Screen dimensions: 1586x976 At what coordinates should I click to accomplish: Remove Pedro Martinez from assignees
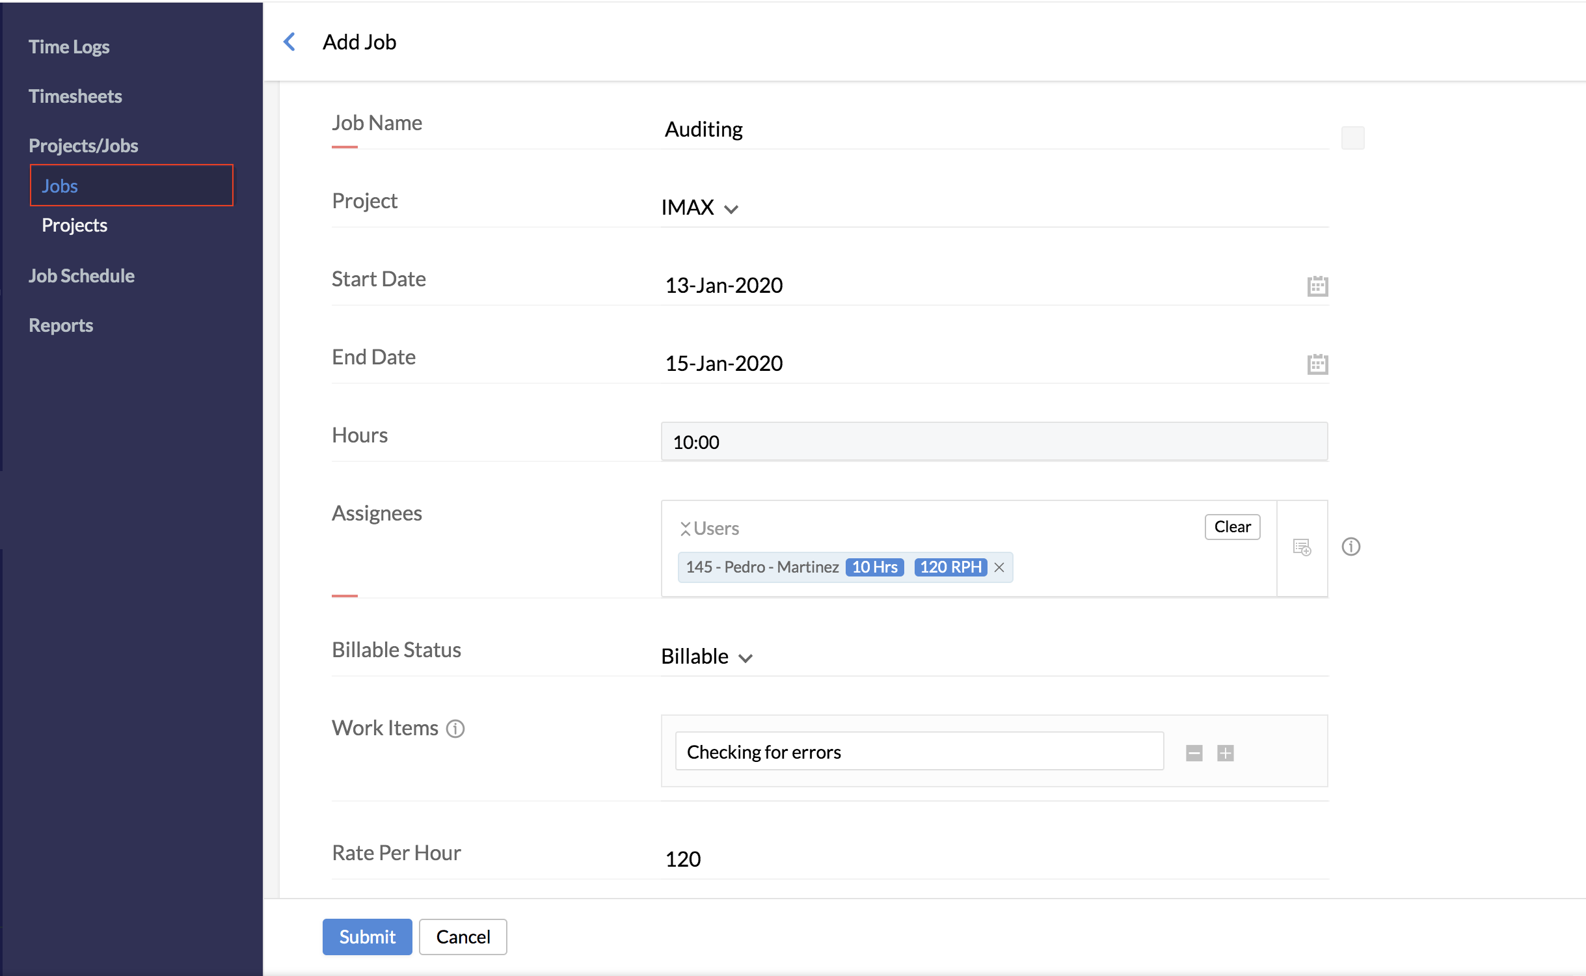click(x=1000, y=567)
